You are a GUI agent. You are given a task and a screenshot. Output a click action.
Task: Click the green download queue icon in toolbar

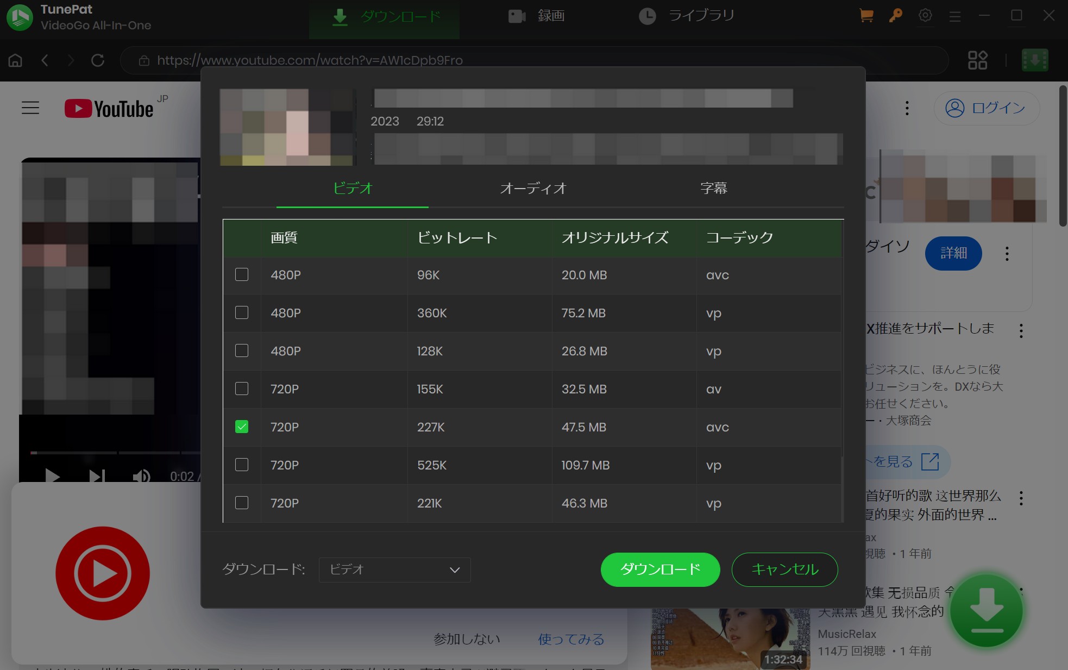click(x=1035, y=60)
